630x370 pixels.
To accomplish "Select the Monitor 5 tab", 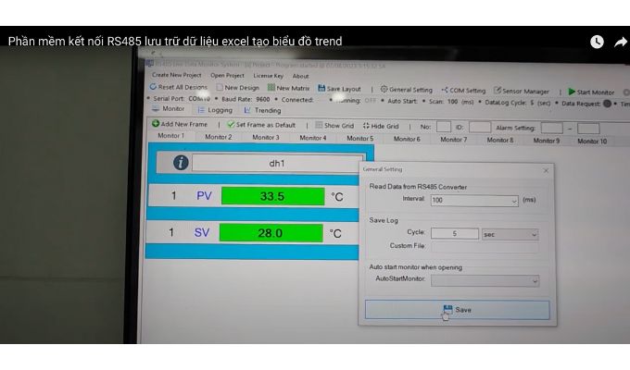I will [359, 139].
